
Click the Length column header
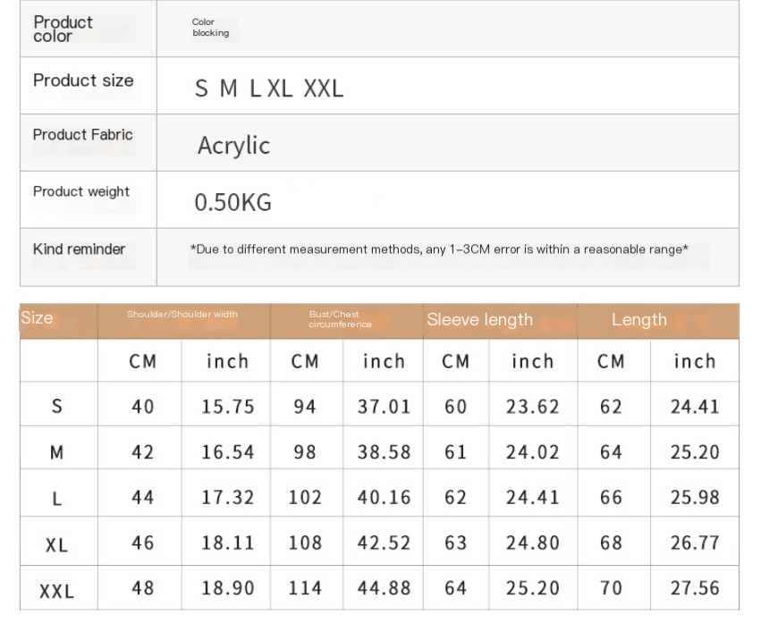coord(638,320)
